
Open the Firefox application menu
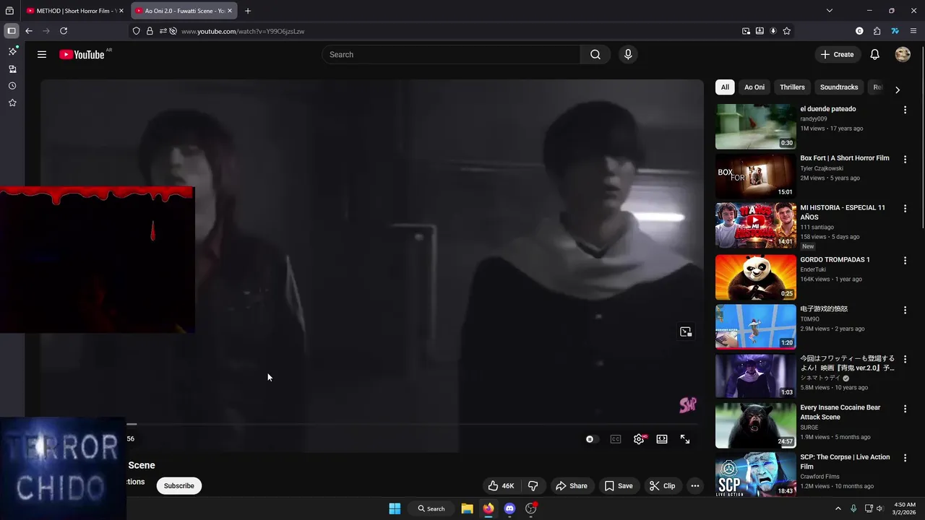[x=913, y=31]
